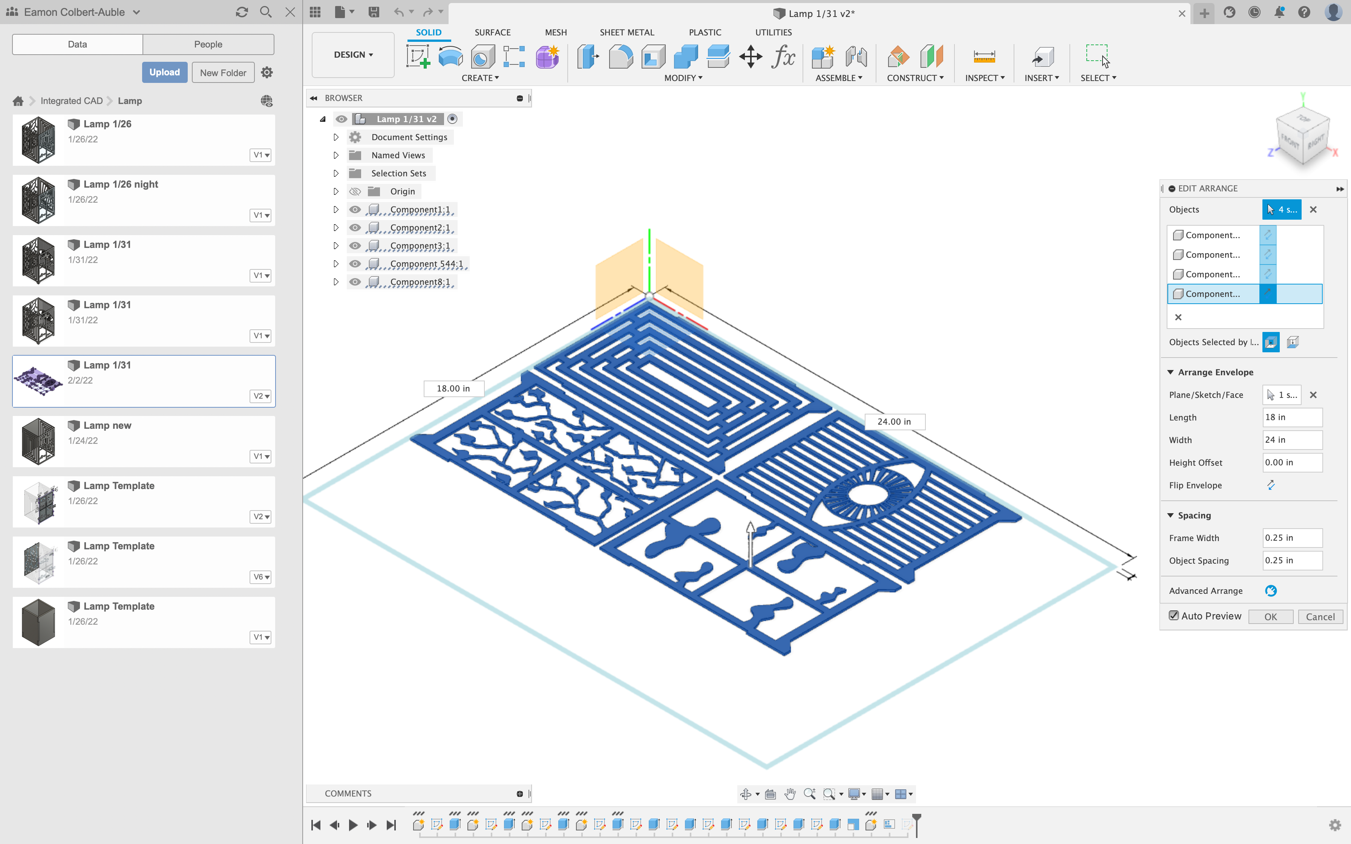1351x844 pixels.
Task: Click OK in the Edit Arrange dialog
Action: [1270, 616]
